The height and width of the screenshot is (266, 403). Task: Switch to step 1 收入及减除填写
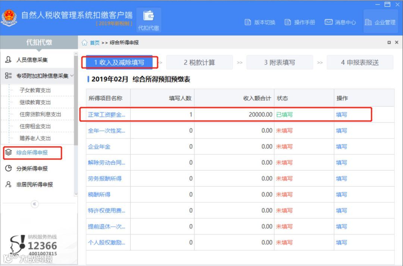[119, 62]
